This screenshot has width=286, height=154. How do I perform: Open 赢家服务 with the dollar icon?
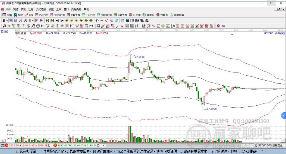pos(177,15)
